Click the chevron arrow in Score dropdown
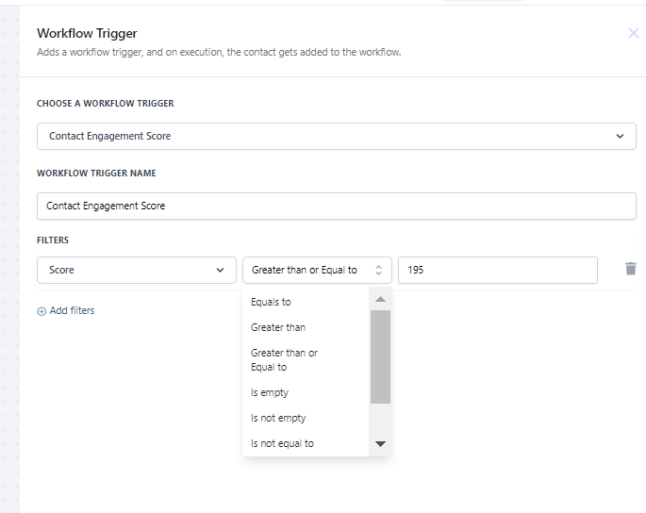Screen dimensions: 646x513 click(220, 270)
